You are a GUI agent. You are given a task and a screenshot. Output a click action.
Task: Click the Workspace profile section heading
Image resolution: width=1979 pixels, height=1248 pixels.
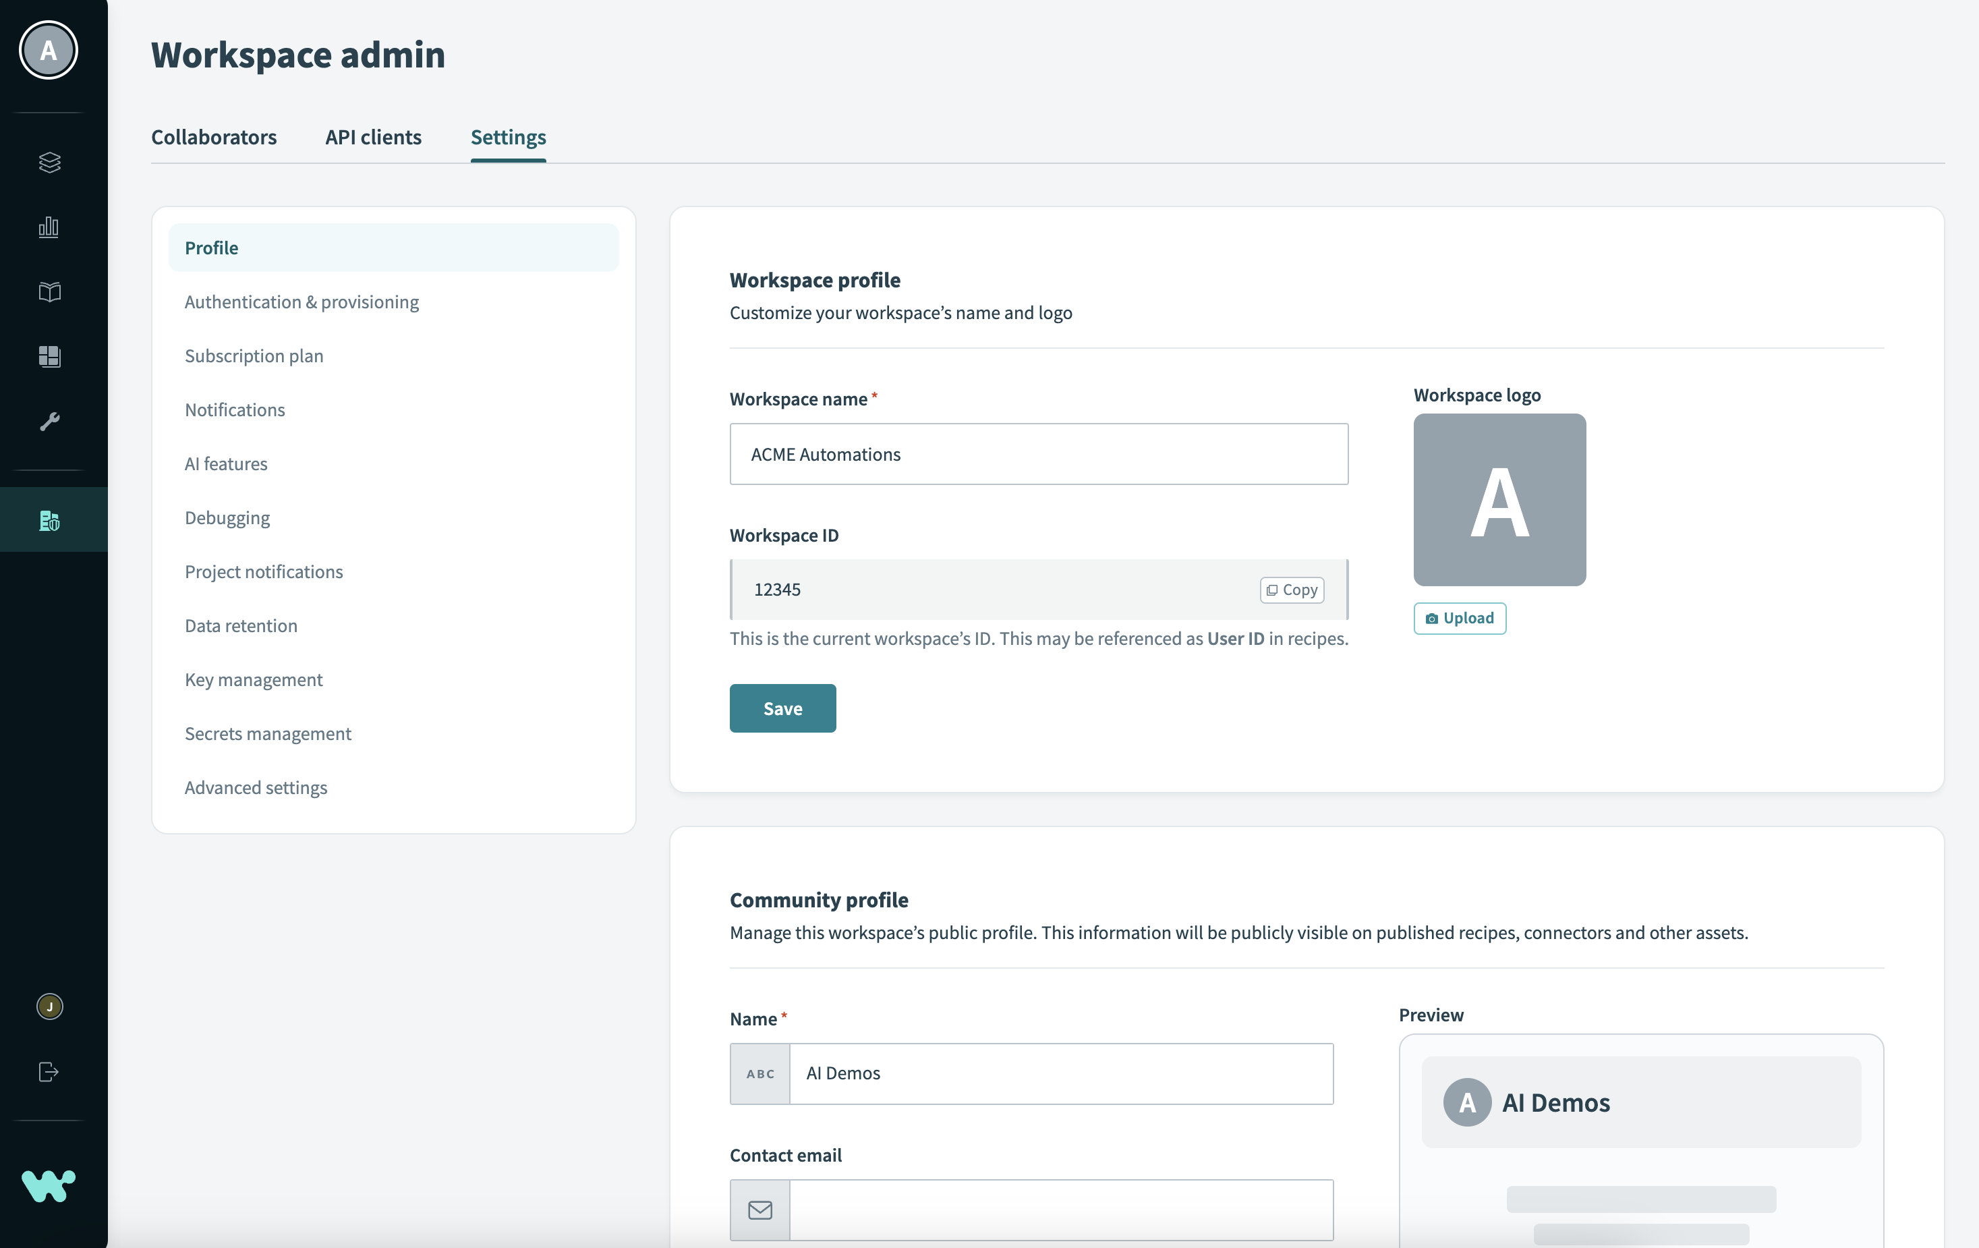[x=814, y=281]
